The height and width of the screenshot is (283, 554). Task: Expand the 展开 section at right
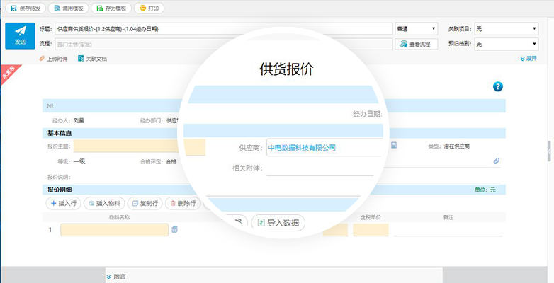(528, 59)
